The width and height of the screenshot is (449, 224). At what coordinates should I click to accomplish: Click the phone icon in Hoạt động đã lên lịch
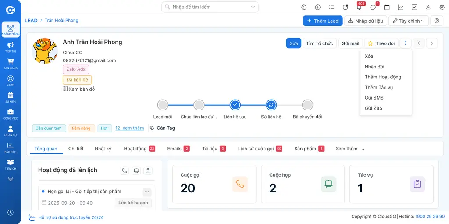coord(124,171)
